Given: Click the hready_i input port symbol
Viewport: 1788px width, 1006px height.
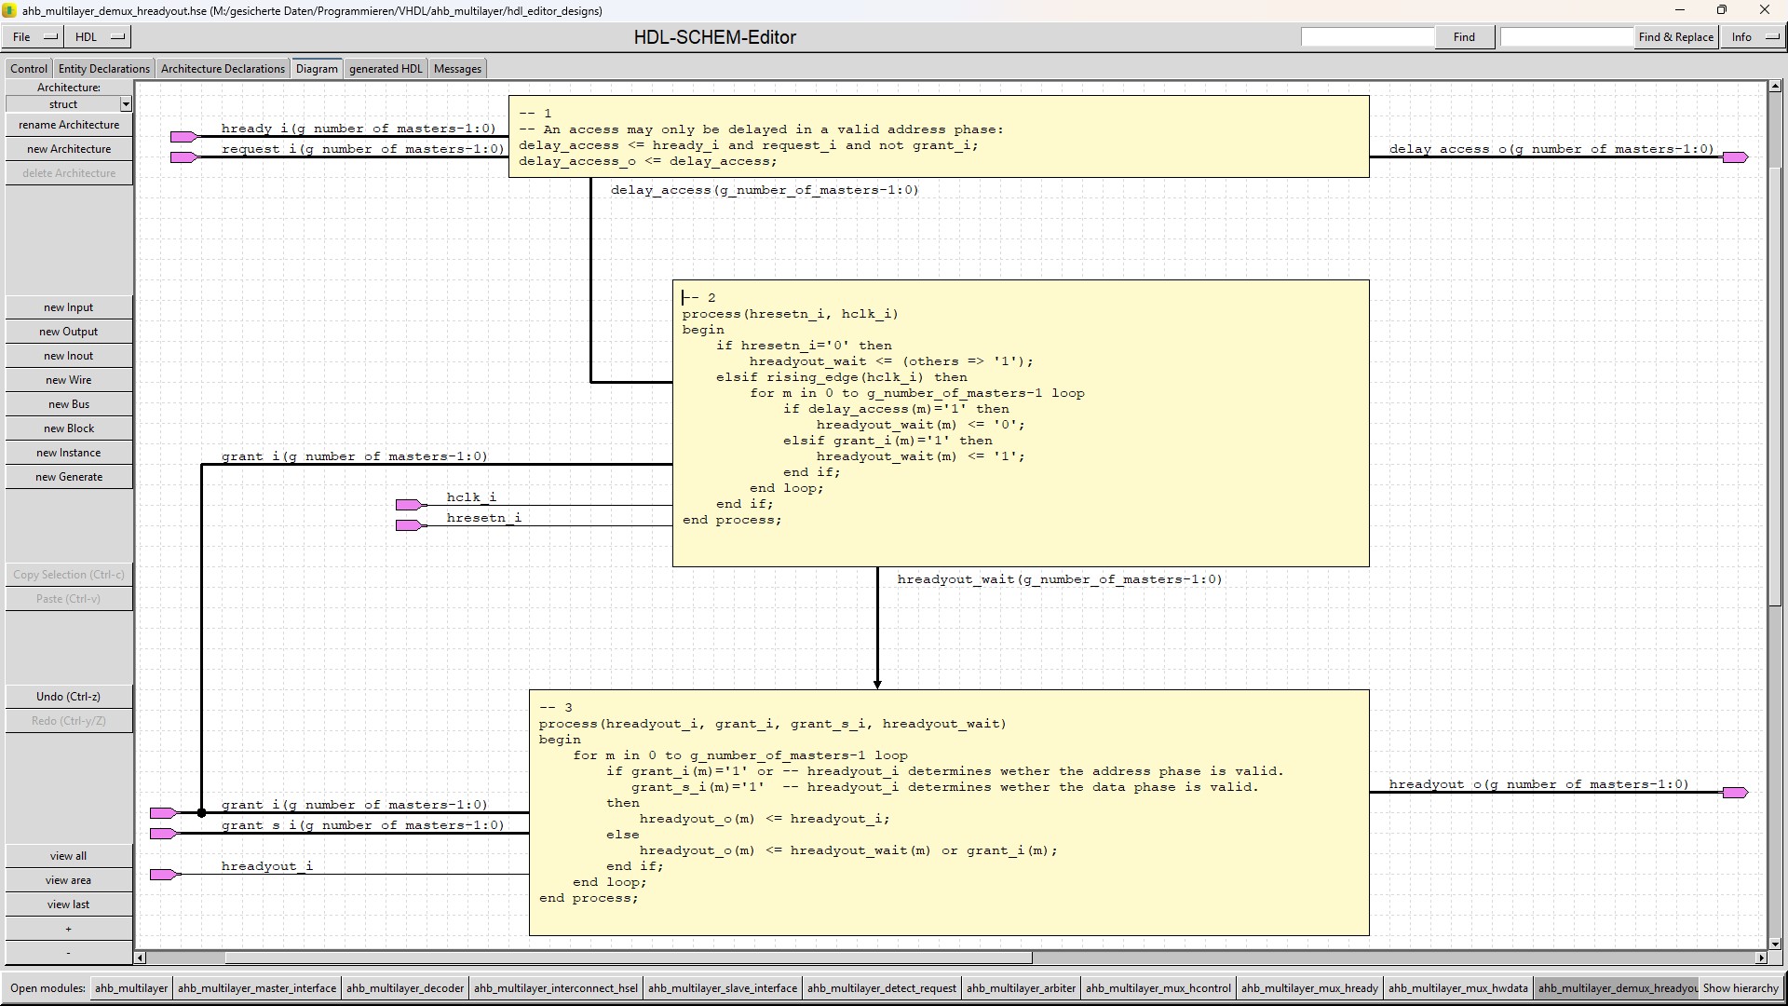Looking at the screenshot, I should pos(183,137).
